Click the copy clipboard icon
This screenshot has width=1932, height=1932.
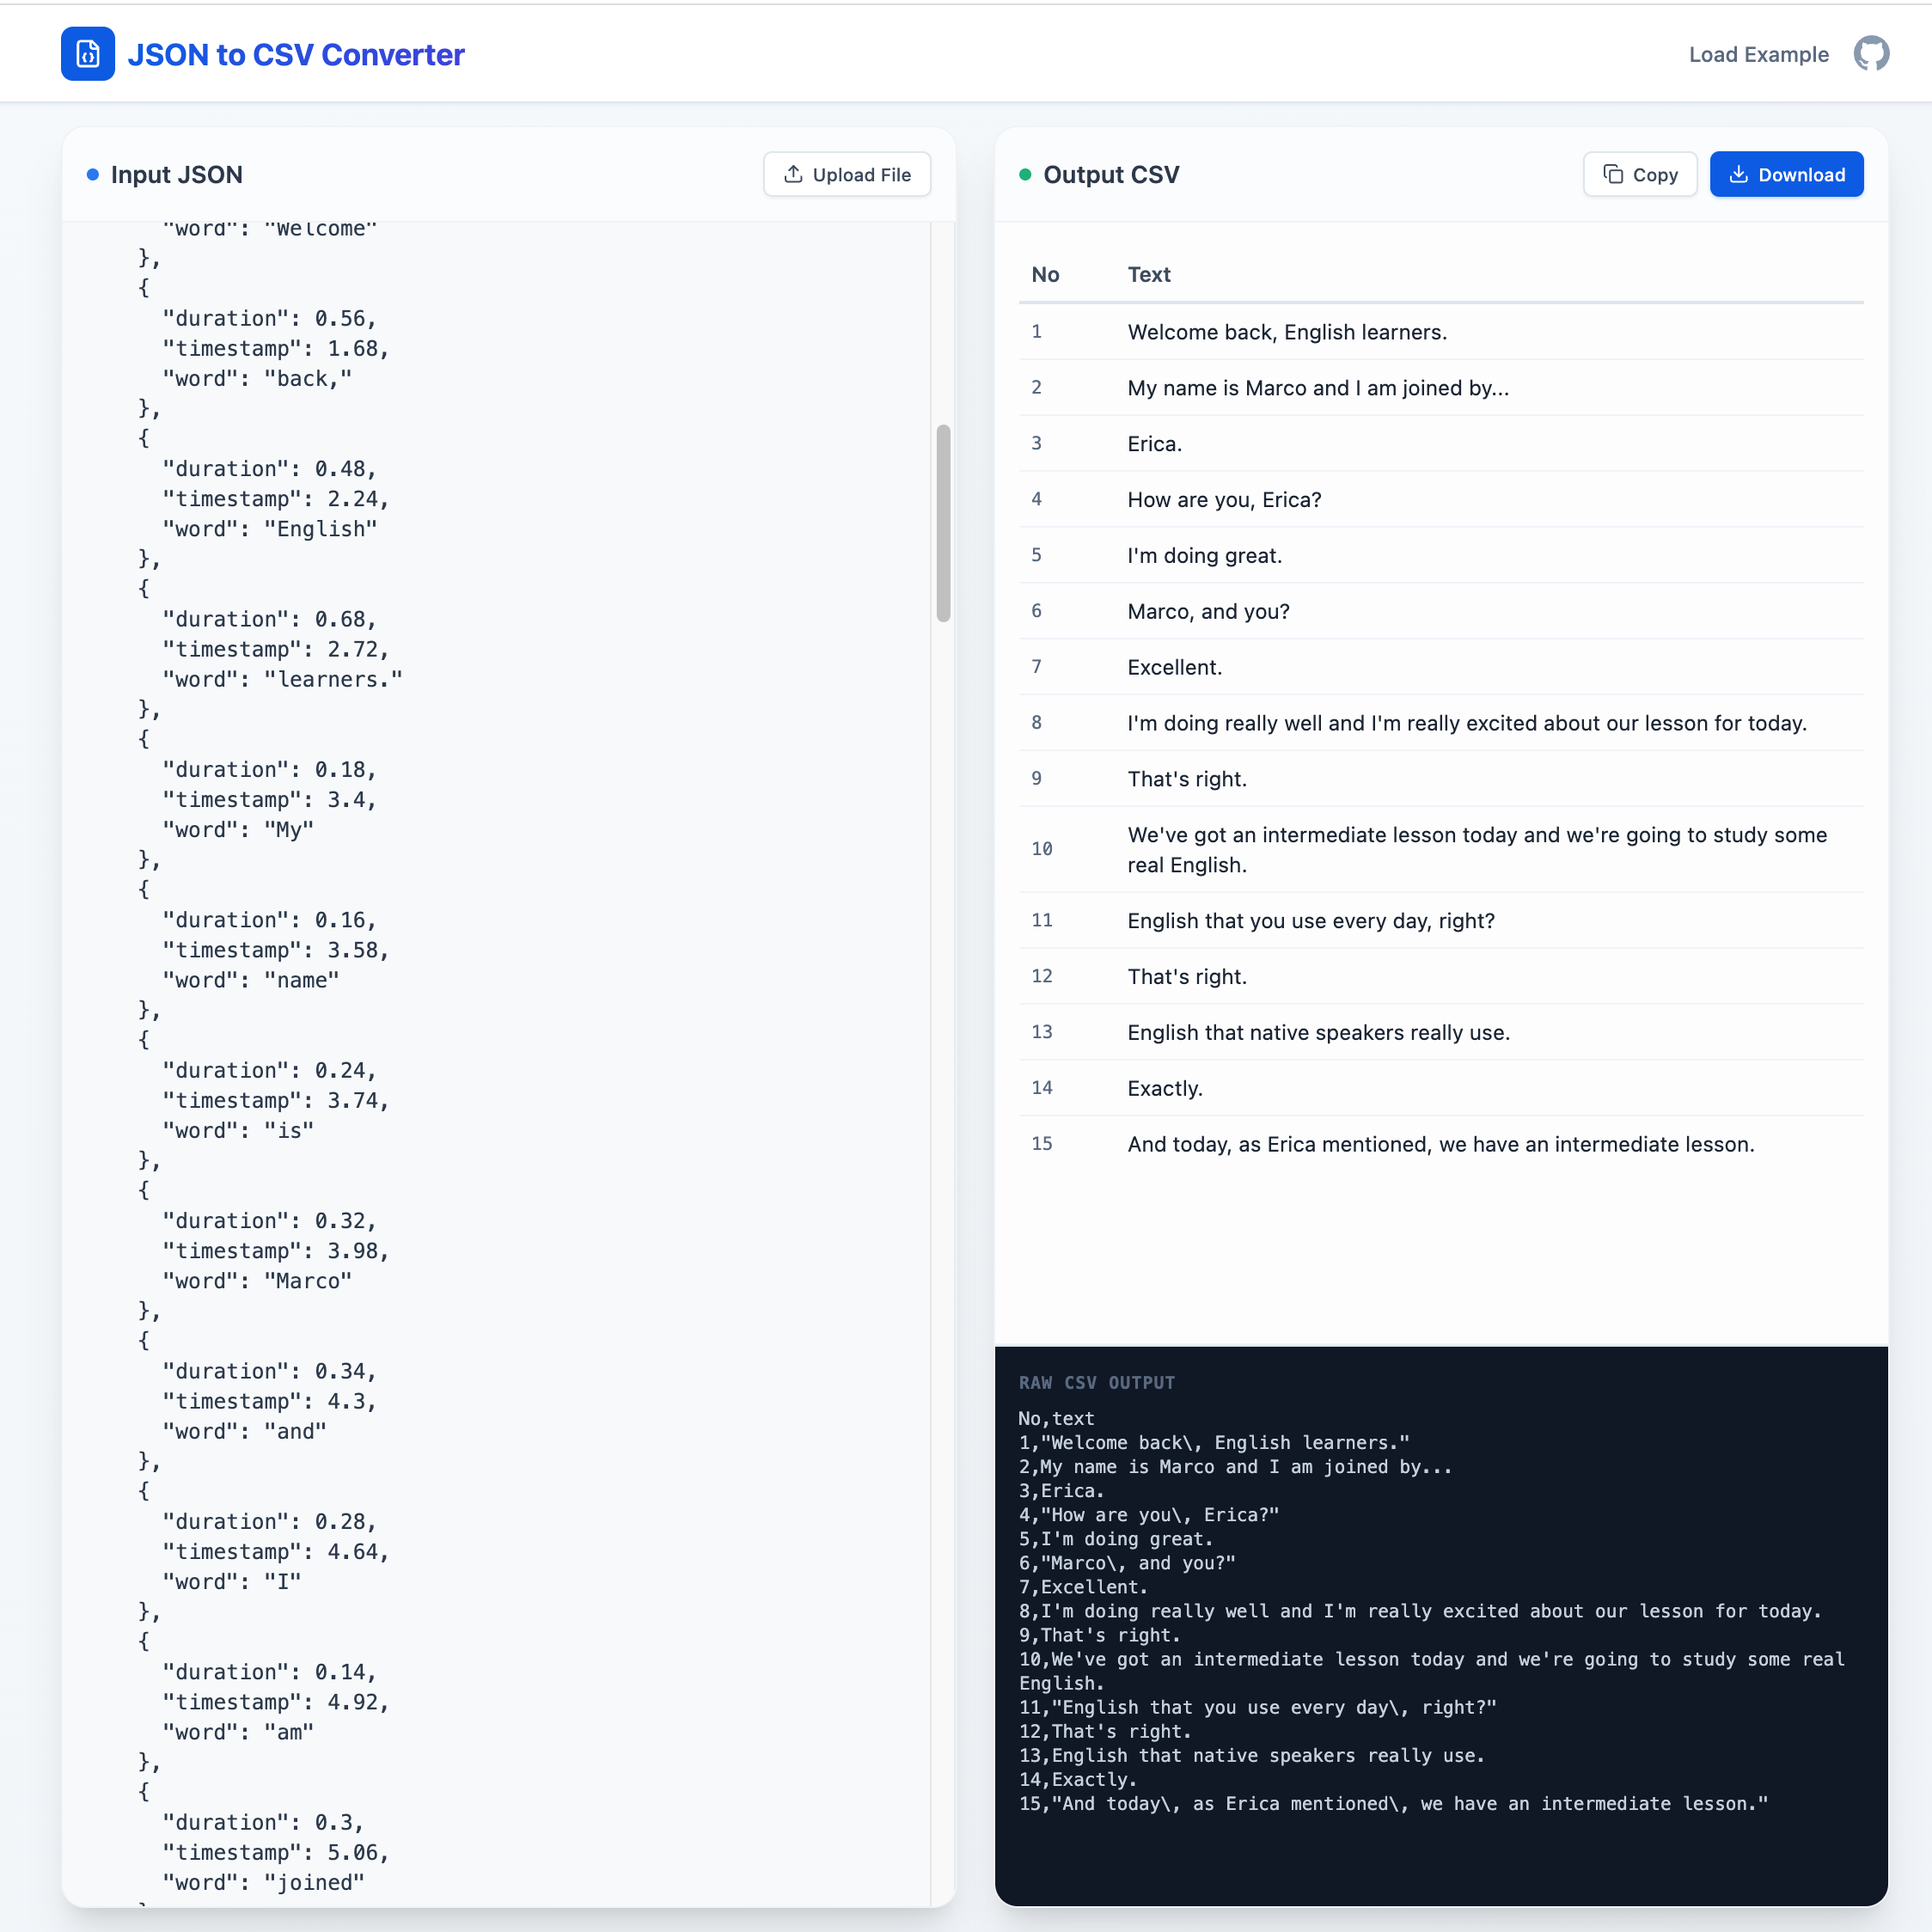pyautogui.click(x=1613, y=174)
